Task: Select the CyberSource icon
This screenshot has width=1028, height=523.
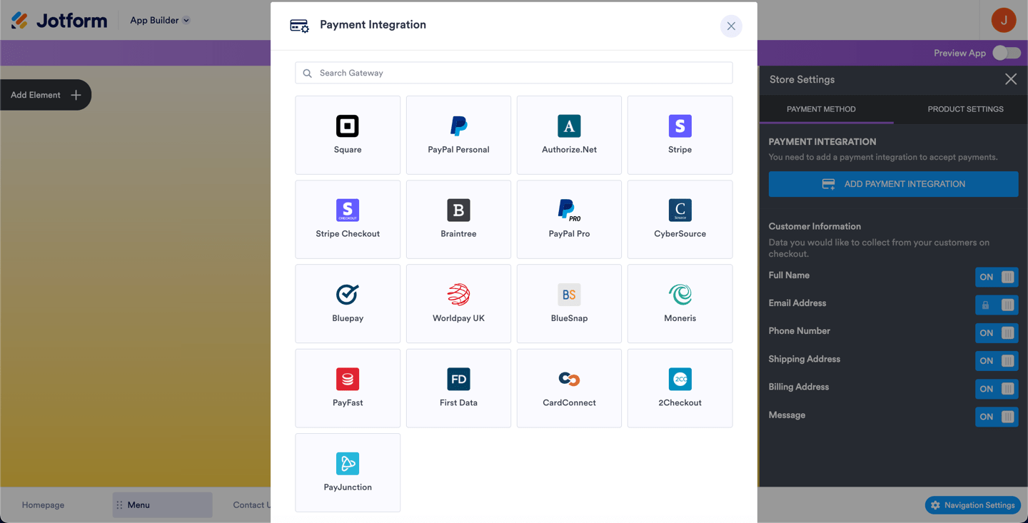Action: click(680, 210)
